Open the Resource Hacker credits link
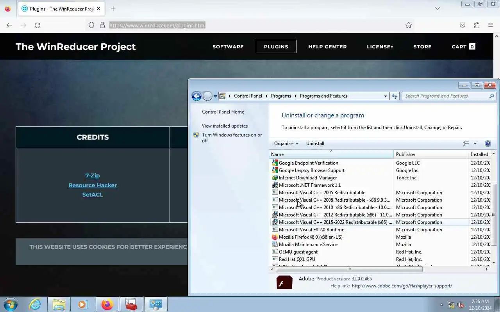The height and width of the screenshot is (312, 500). (x=93, y=185)
